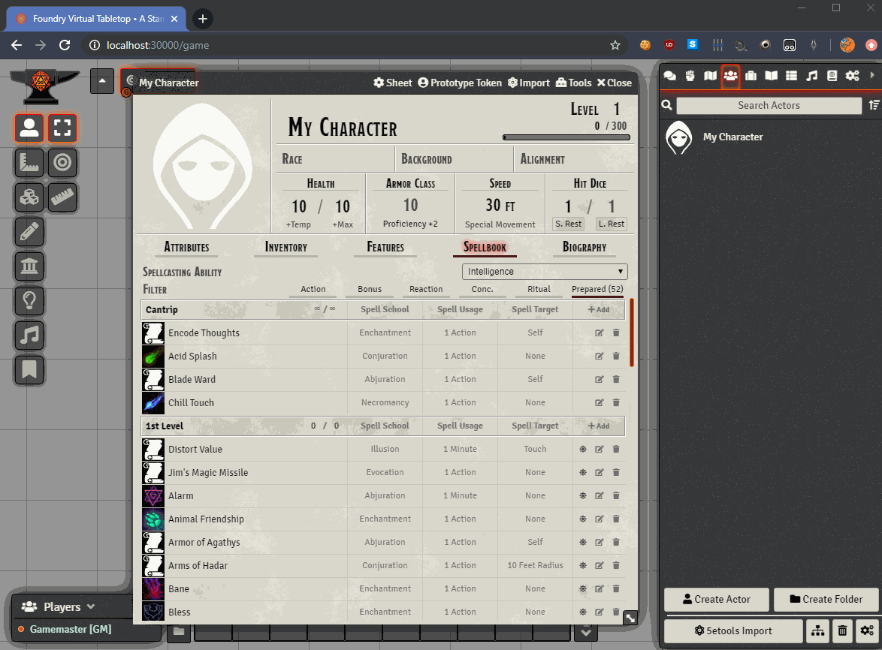882x650 pixels.
Task: Click the 5etools Import button
Action: 733,631
